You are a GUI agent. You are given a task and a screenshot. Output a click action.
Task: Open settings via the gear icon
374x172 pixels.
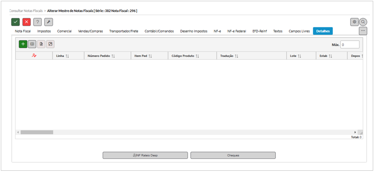coord(354,22)
